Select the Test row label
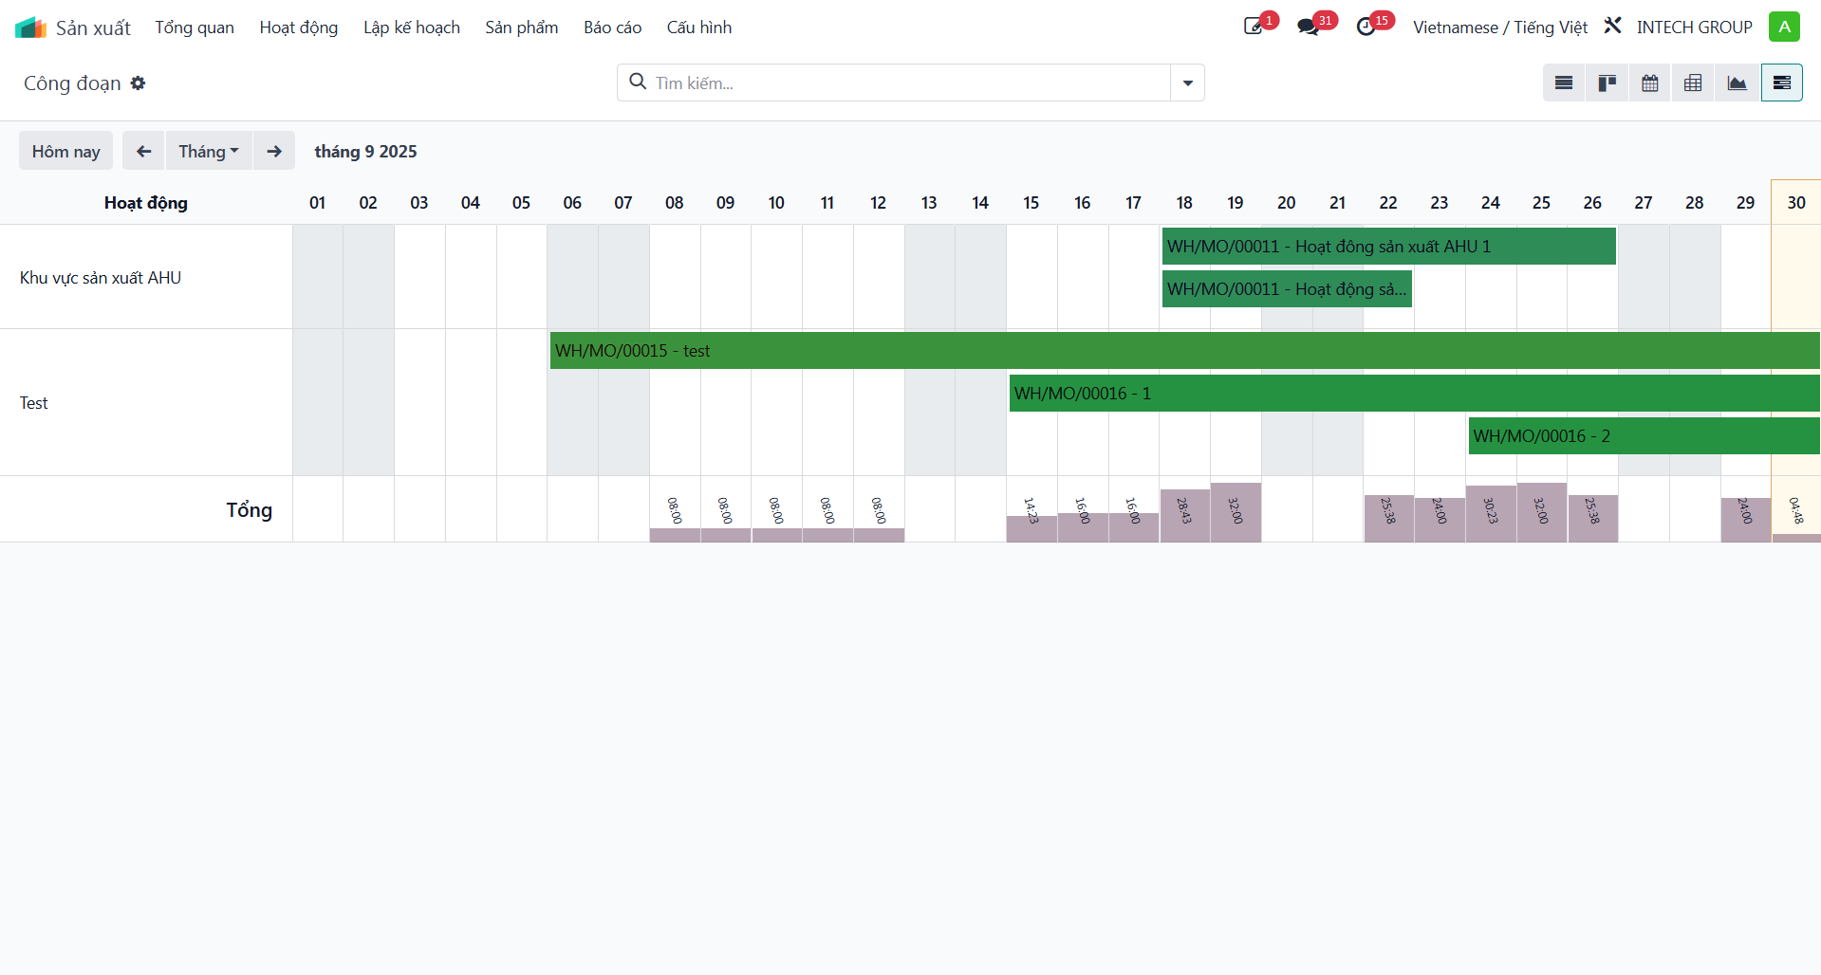 34,403
